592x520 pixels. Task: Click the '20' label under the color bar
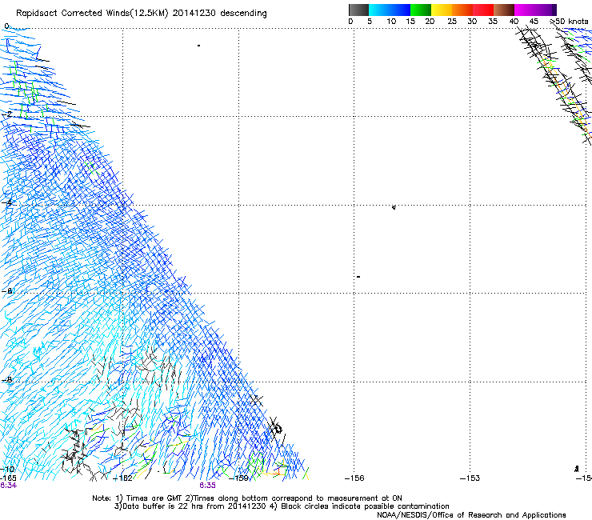(x=430, y=22)
